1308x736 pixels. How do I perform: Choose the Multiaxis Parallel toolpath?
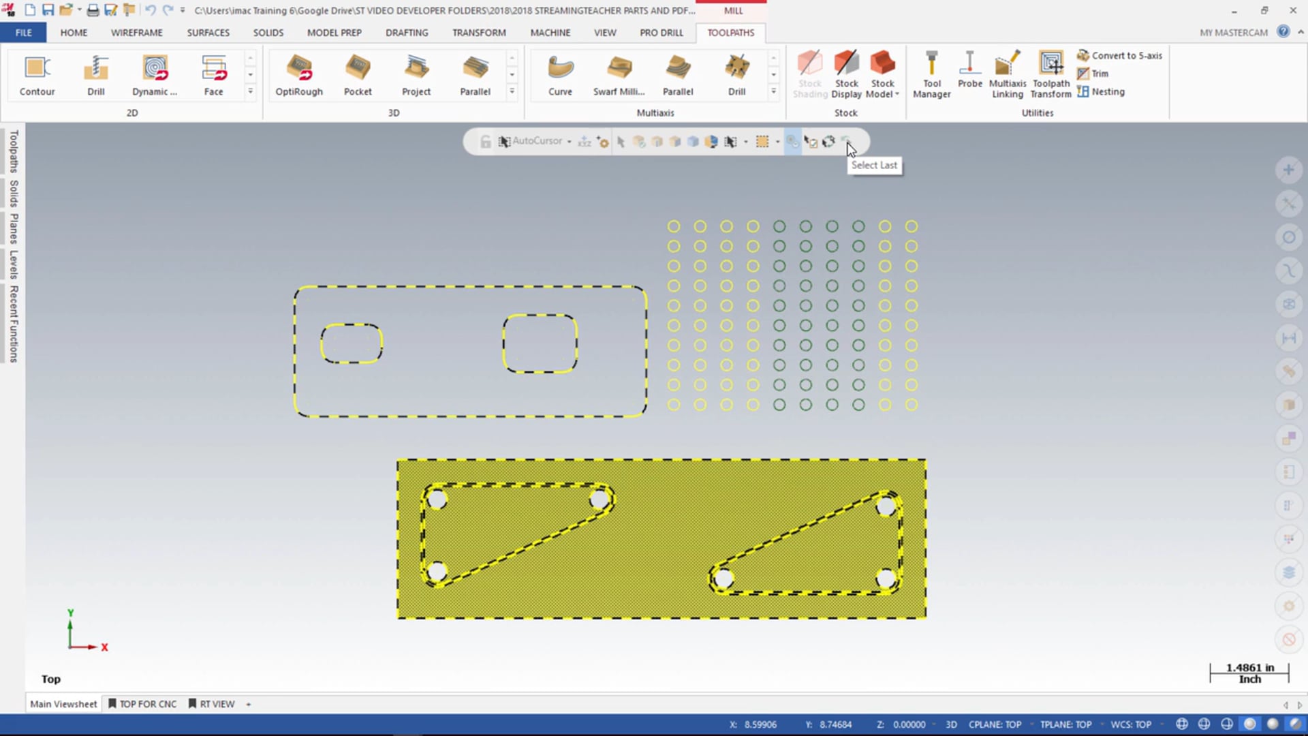click(678, 76)
